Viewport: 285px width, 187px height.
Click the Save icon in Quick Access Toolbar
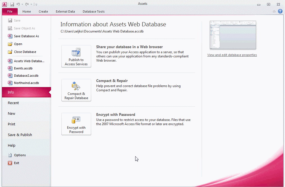click(12, 4)
